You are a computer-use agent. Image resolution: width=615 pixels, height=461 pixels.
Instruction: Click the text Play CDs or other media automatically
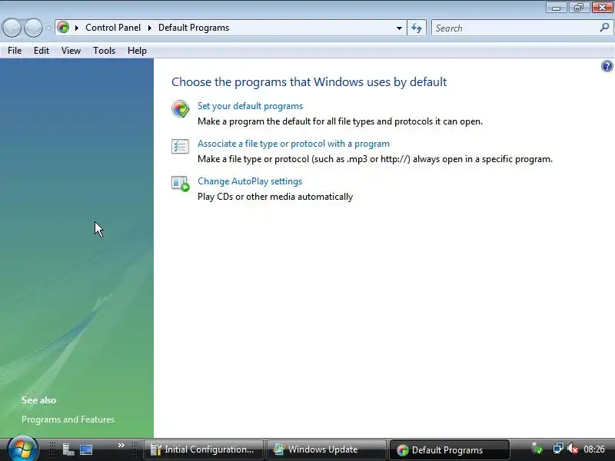tap(275, 197)
